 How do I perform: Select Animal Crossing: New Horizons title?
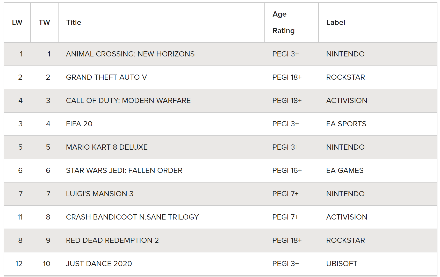130,54
